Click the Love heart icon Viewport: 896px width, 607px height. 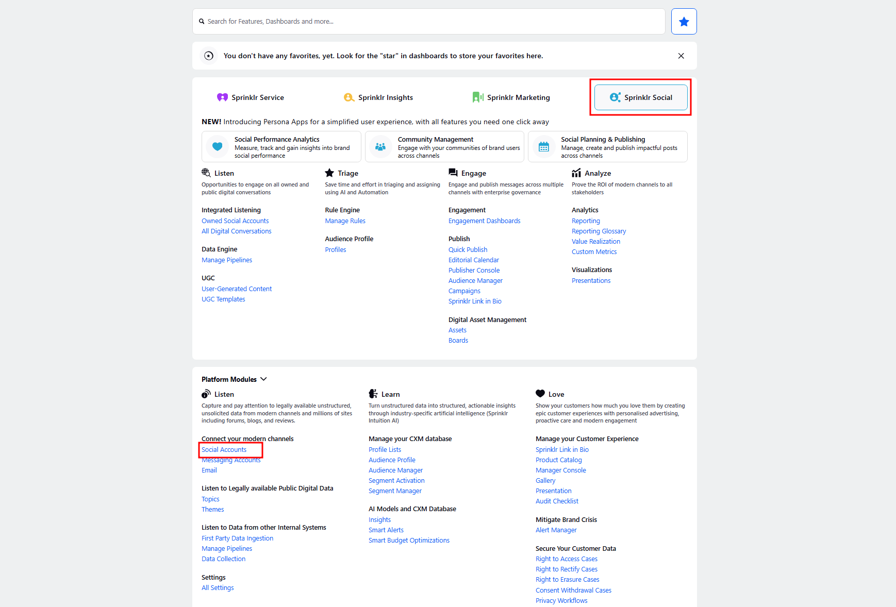(x=540, y=394)
